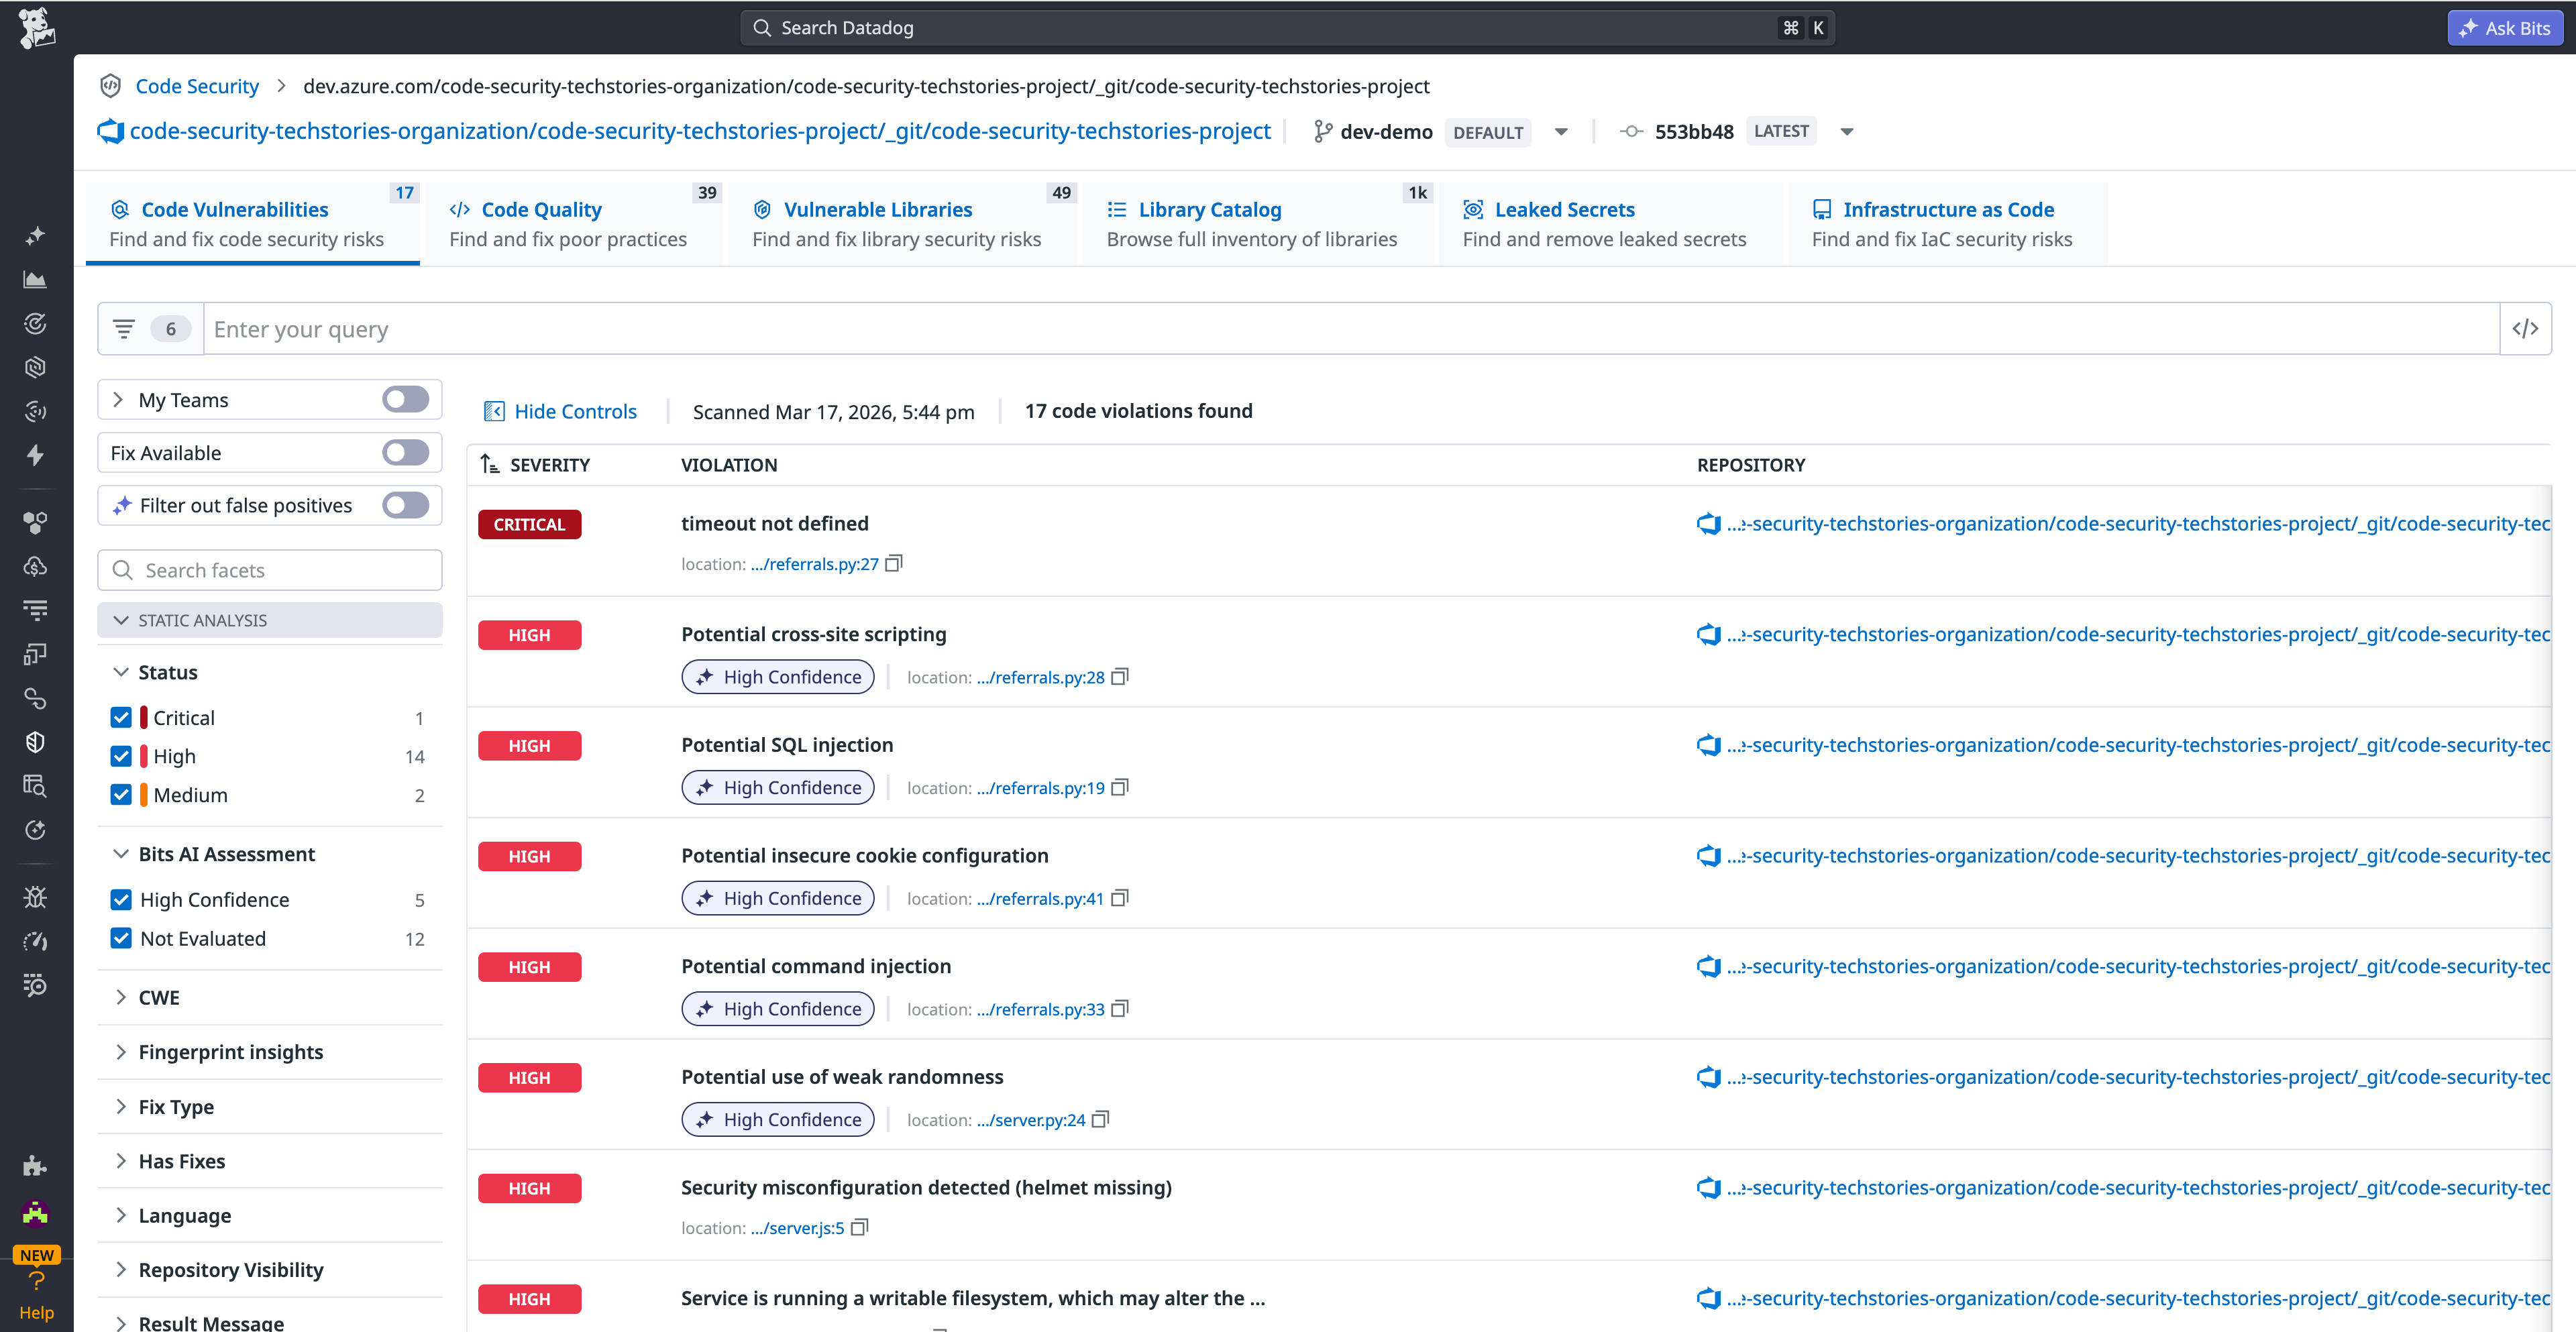
Task: Uncheck the Medium severity checkbox
Action: click(121, 795)
